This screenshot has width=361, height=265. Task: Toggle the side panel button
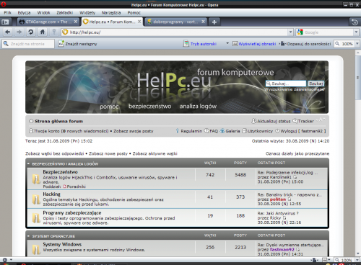point(5,22)
